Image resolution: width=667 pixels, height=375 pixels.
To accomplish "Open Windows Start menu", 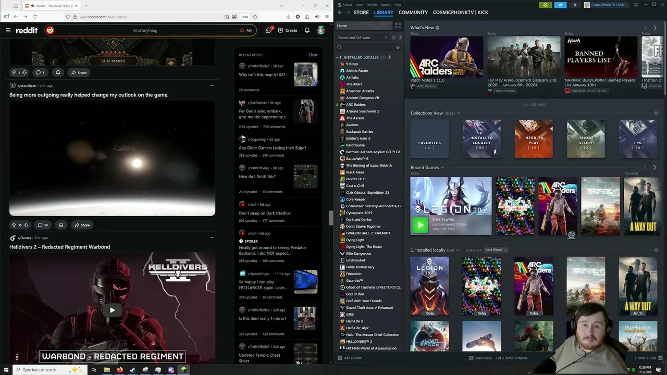I will click(x=6, y=370).
